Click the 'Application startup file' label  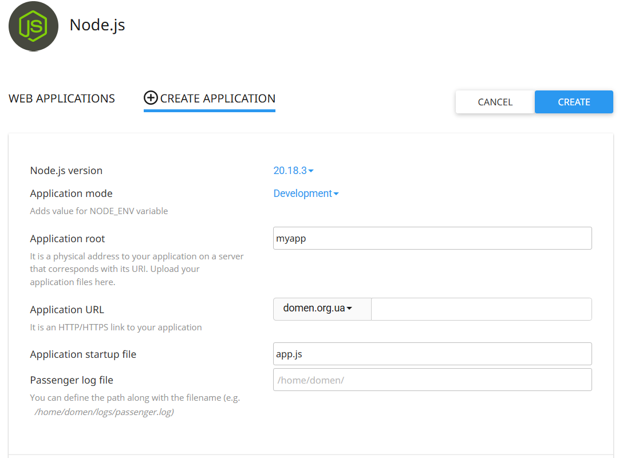(x=83, y=354)
